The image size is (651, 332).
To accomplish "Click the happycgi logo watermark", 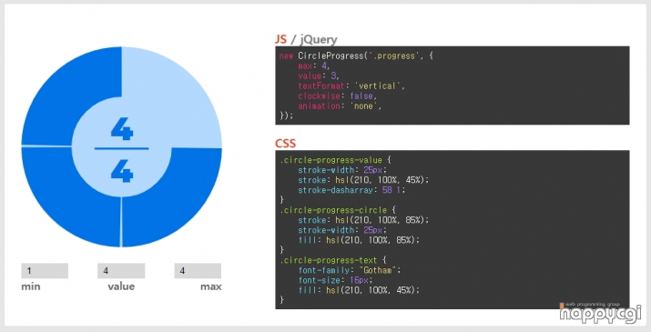I will click(x=600, y=313).
